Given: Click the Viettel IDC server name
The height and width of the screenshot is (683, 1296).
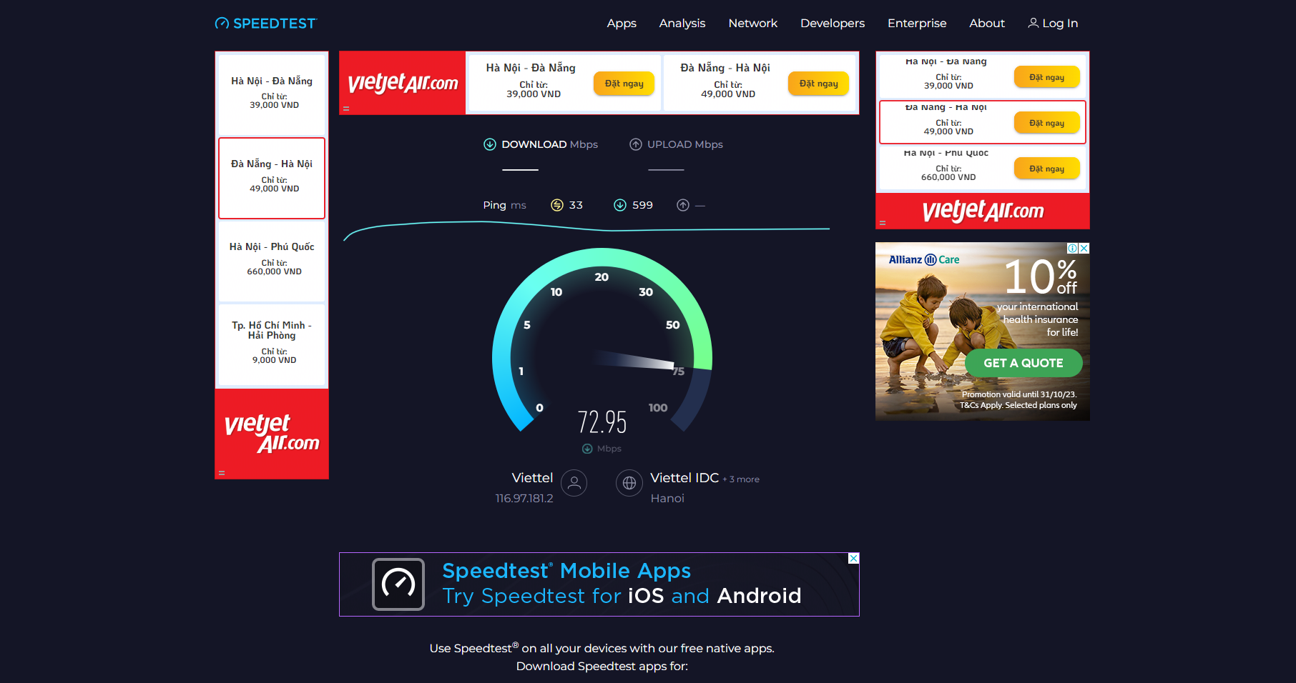Looking at the screenshot, I should [684, 478].
